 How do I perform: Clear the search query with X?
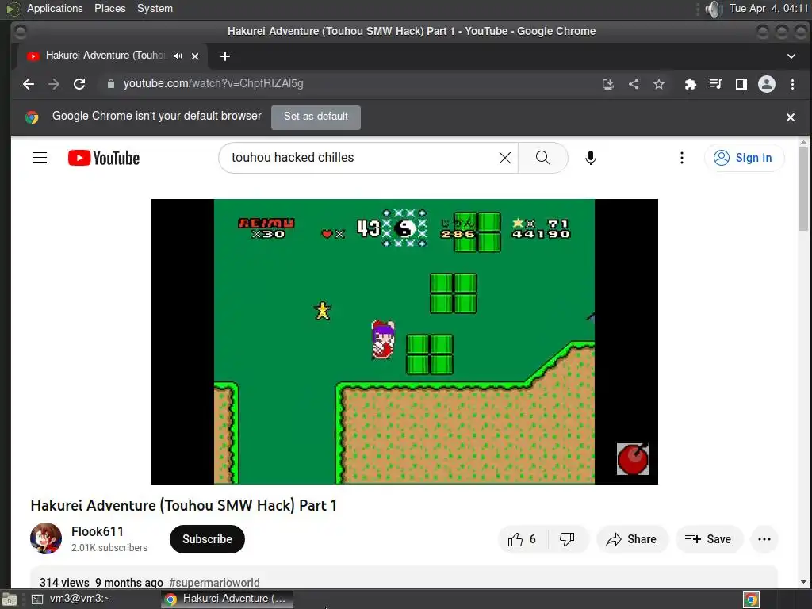(x=505, y=158)
